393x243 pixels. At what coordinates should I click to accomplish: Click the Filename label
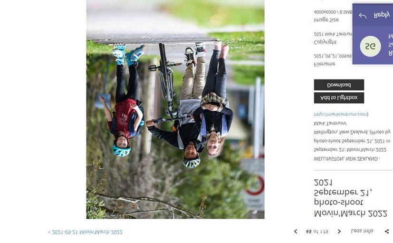coord(324,64)
